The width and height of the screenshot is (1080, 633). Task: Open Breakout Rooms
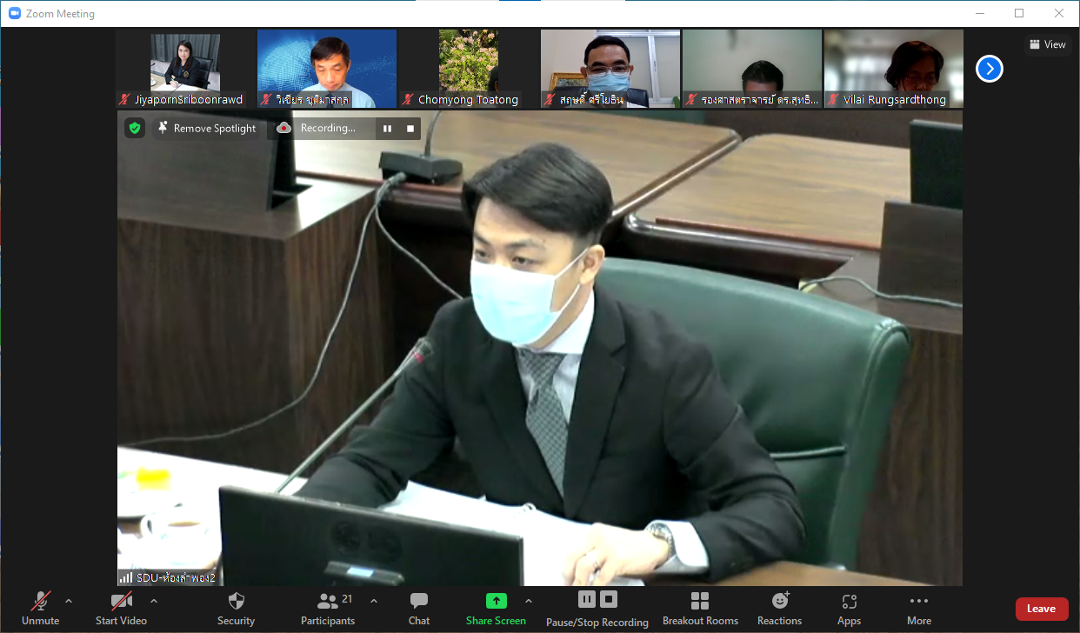[700, 608]
